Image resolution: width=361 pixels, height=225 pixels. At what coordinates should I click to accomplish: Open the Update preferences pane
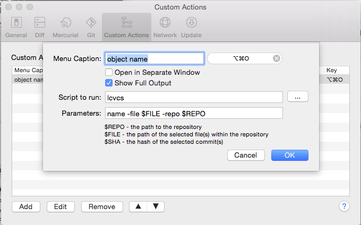tap(191, 27)
